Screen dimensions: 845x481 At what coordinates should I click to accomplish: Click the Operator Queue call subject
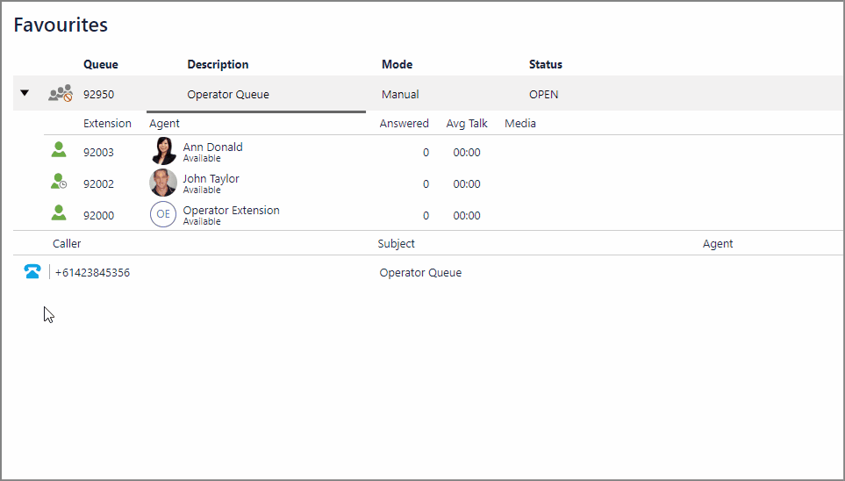pos(420,272)
